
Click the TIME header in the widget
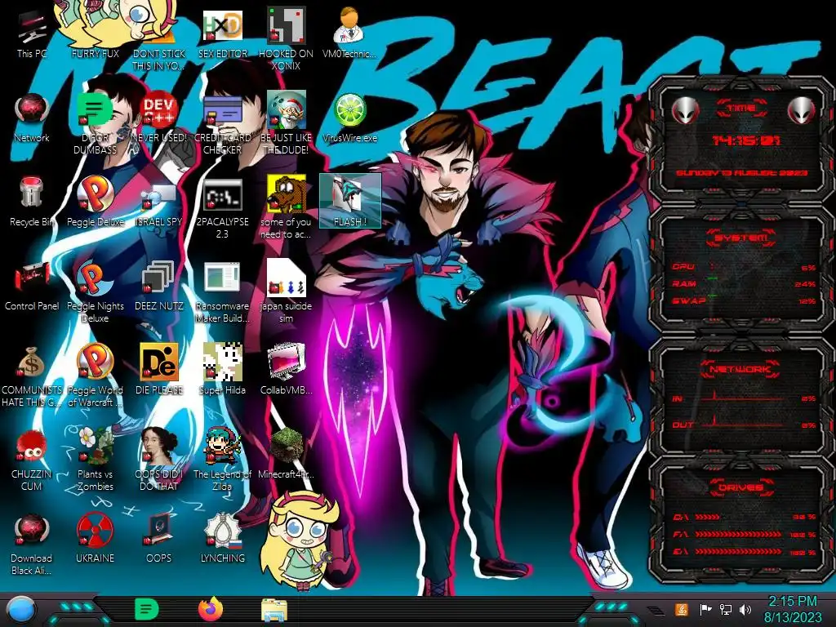pyautogui.click(x=741, y=109)
